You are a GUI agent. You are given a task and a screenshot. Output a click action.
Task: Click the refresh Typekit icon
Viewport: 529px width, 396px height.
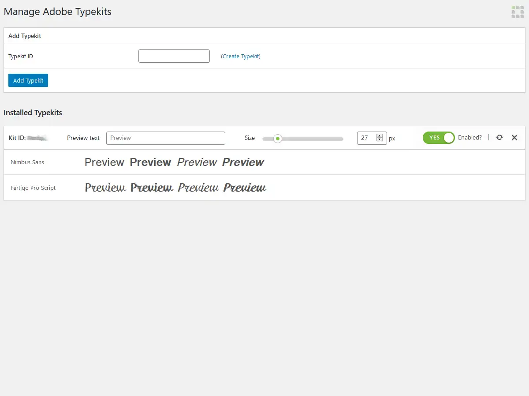pos(499,138)
